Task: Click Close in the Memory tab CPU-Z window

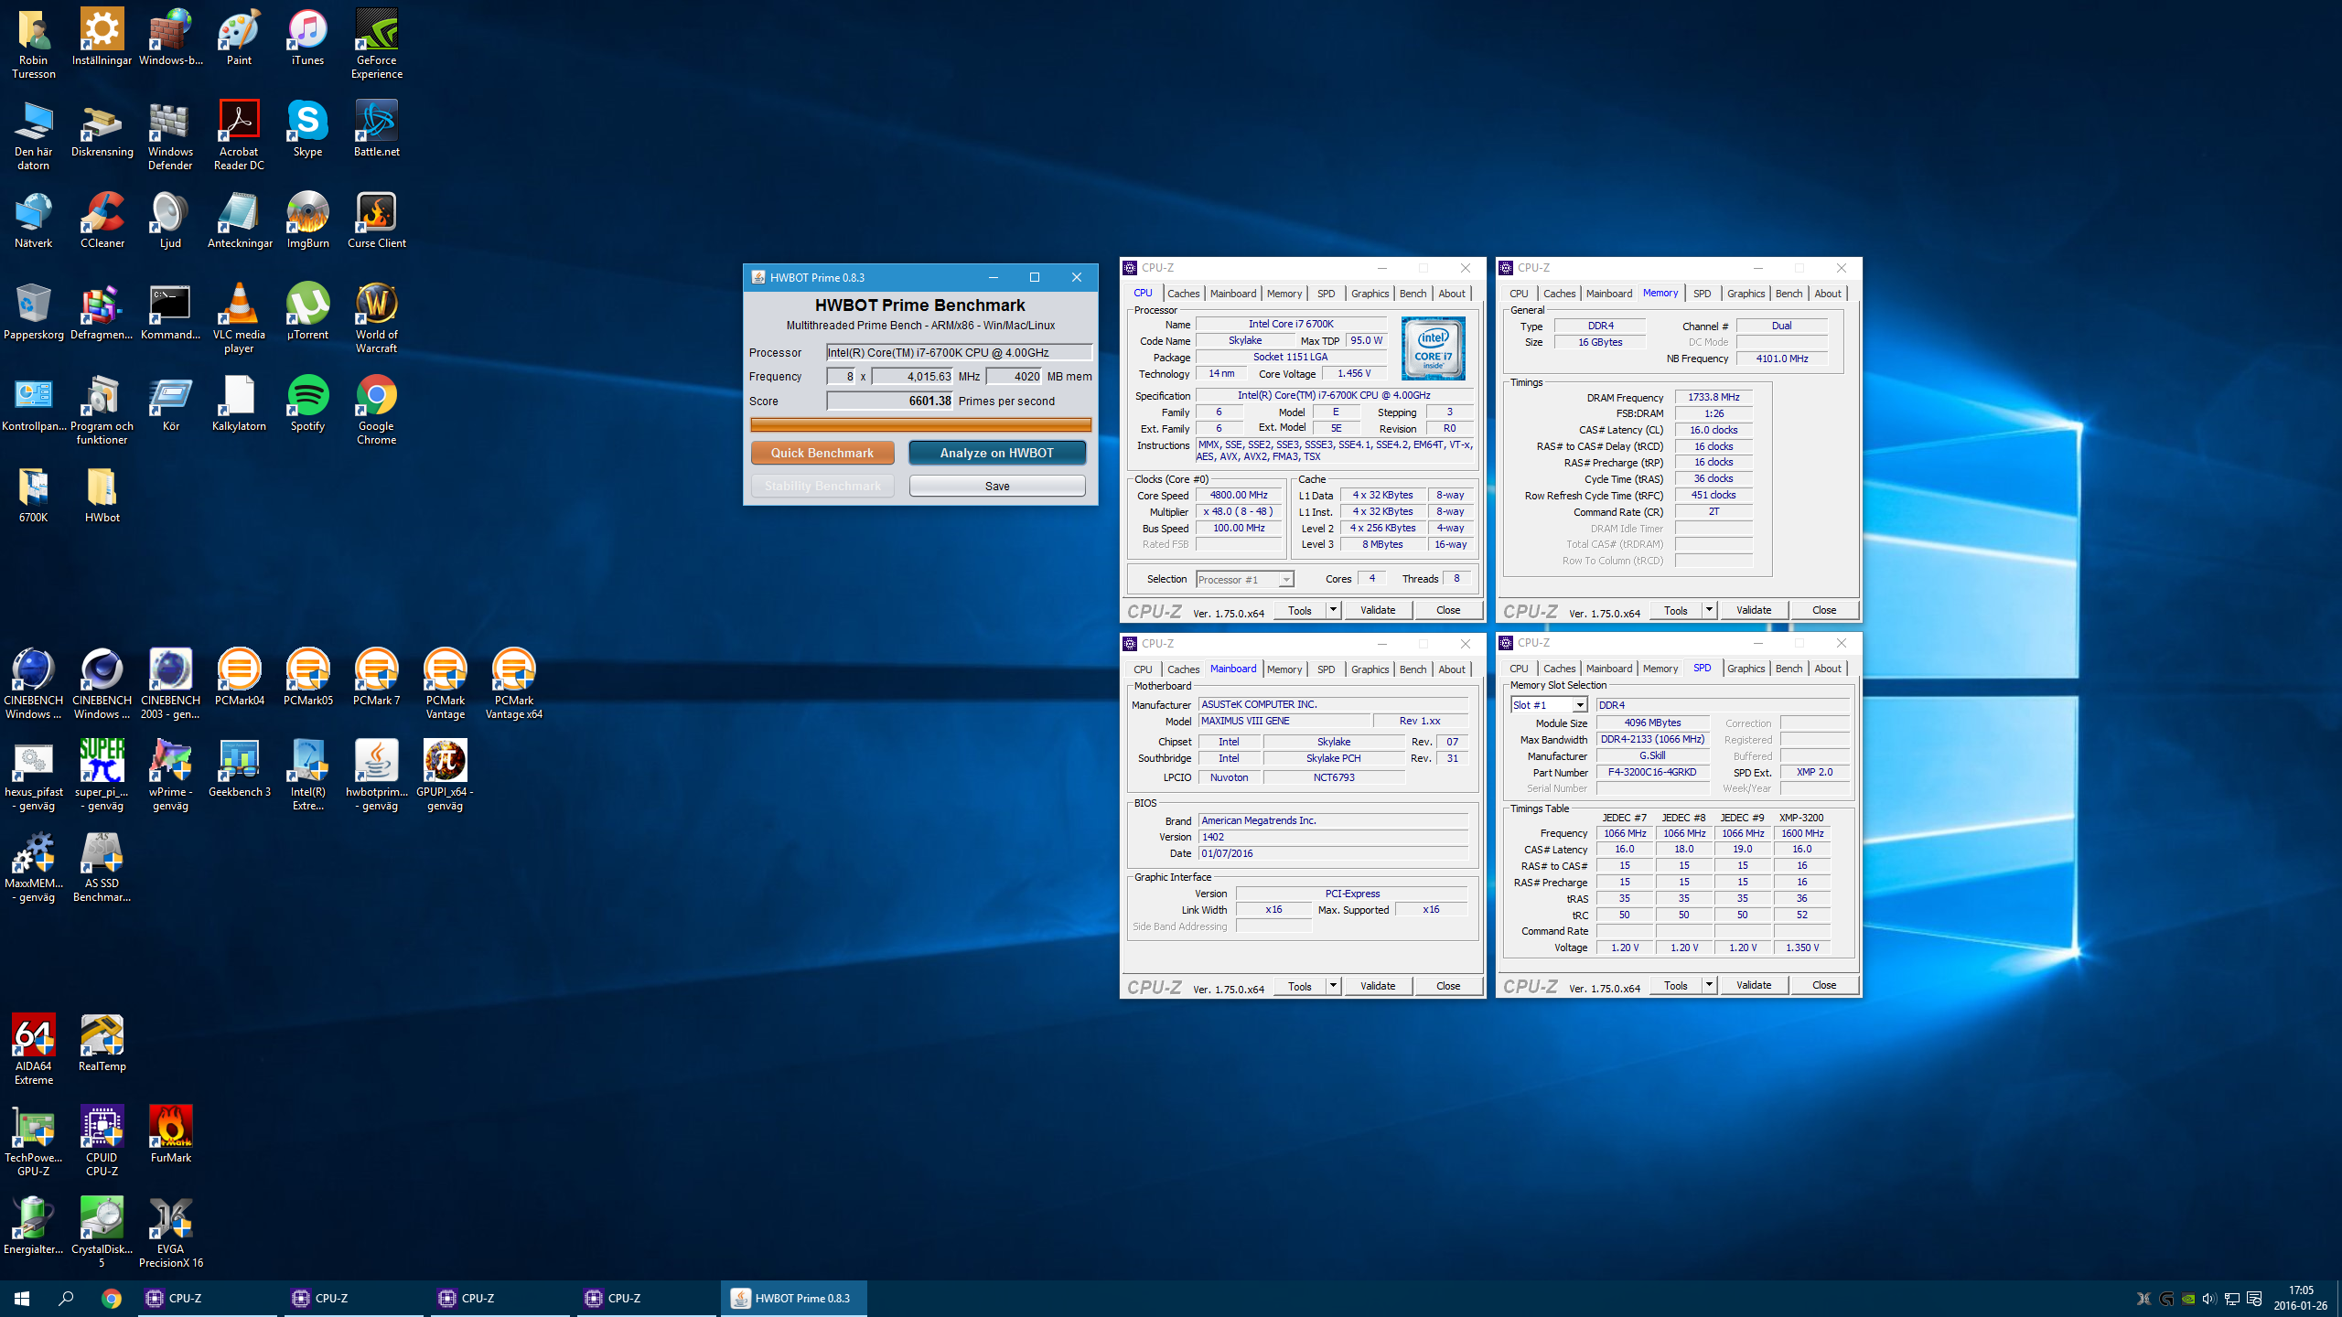Action: pyautogui.click(x=1824, y=610)
